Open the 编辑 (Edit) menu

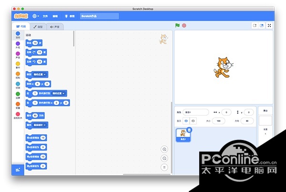point(55,16)
